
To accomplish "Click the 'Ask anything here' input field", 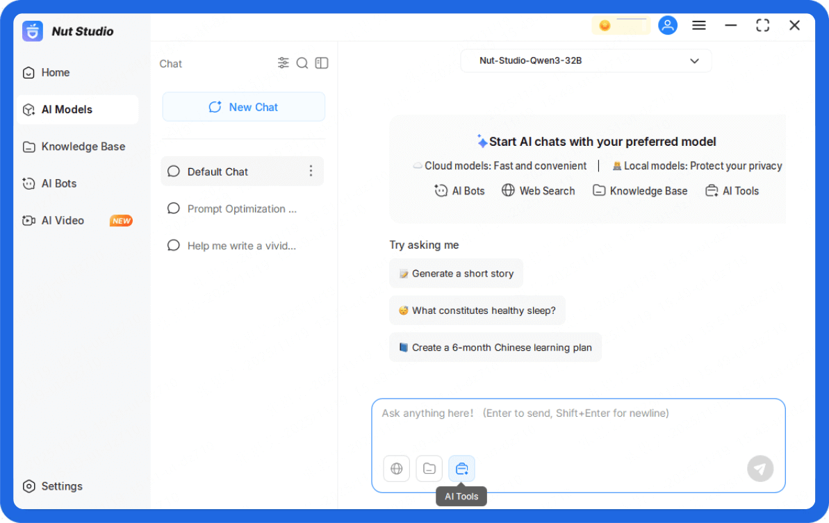I will pos(577,424).
